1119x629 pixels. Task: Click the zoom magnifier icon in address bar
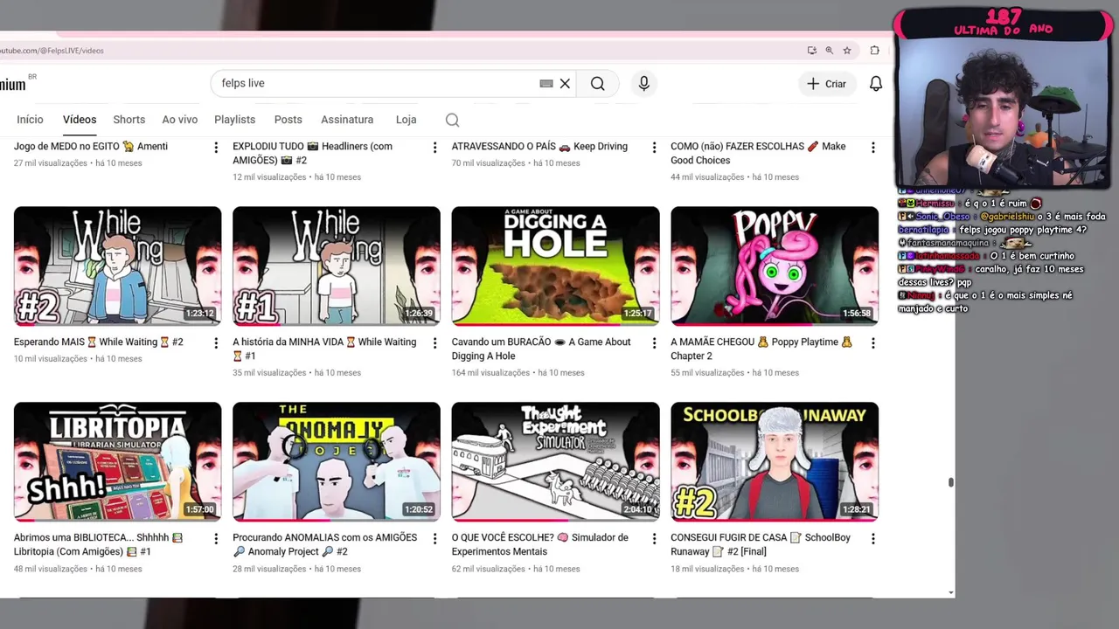[830, 51]
